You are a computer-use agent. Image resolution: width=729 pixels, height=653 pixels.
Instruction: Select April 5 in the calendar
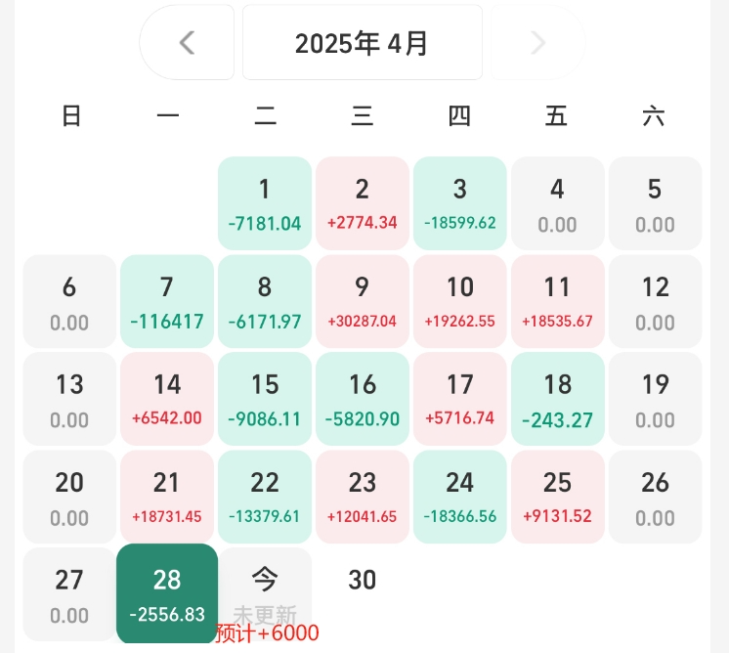(x=655, y=203)
